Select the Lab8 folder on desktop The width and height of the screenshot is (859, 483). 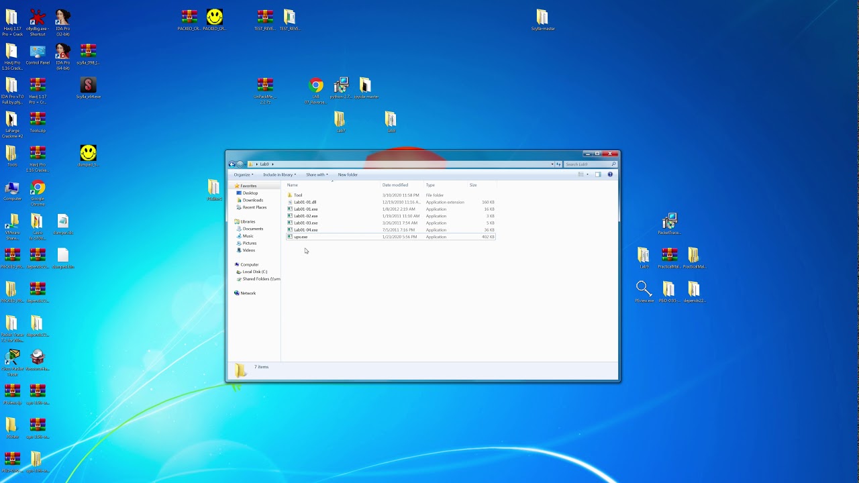[x=391, y=122]
